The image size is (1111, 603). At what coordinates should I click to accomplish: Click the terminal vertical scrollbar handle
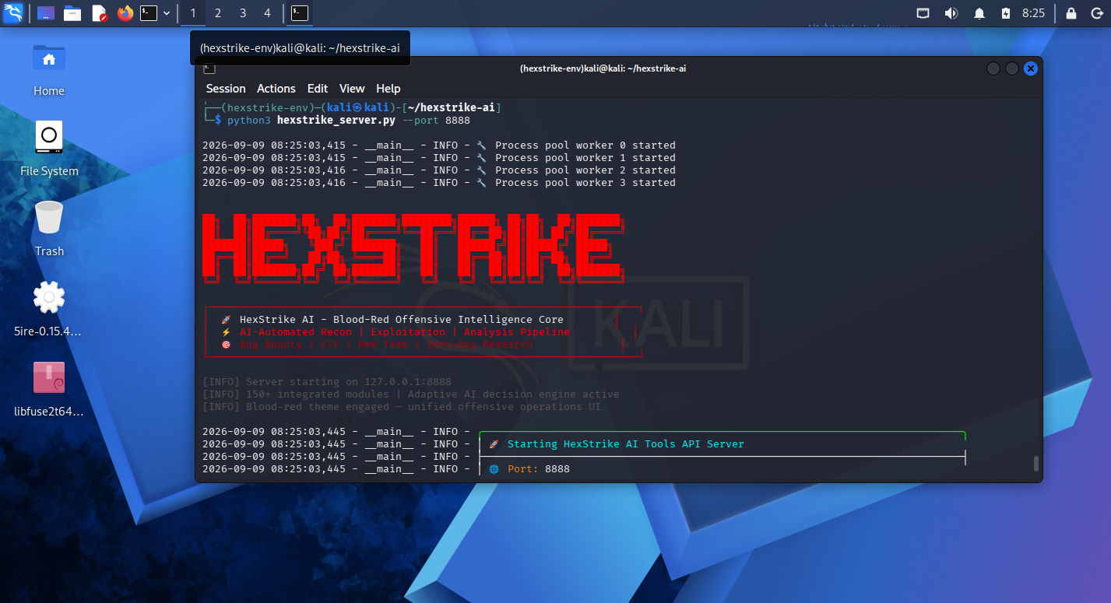coord(1036,464)
